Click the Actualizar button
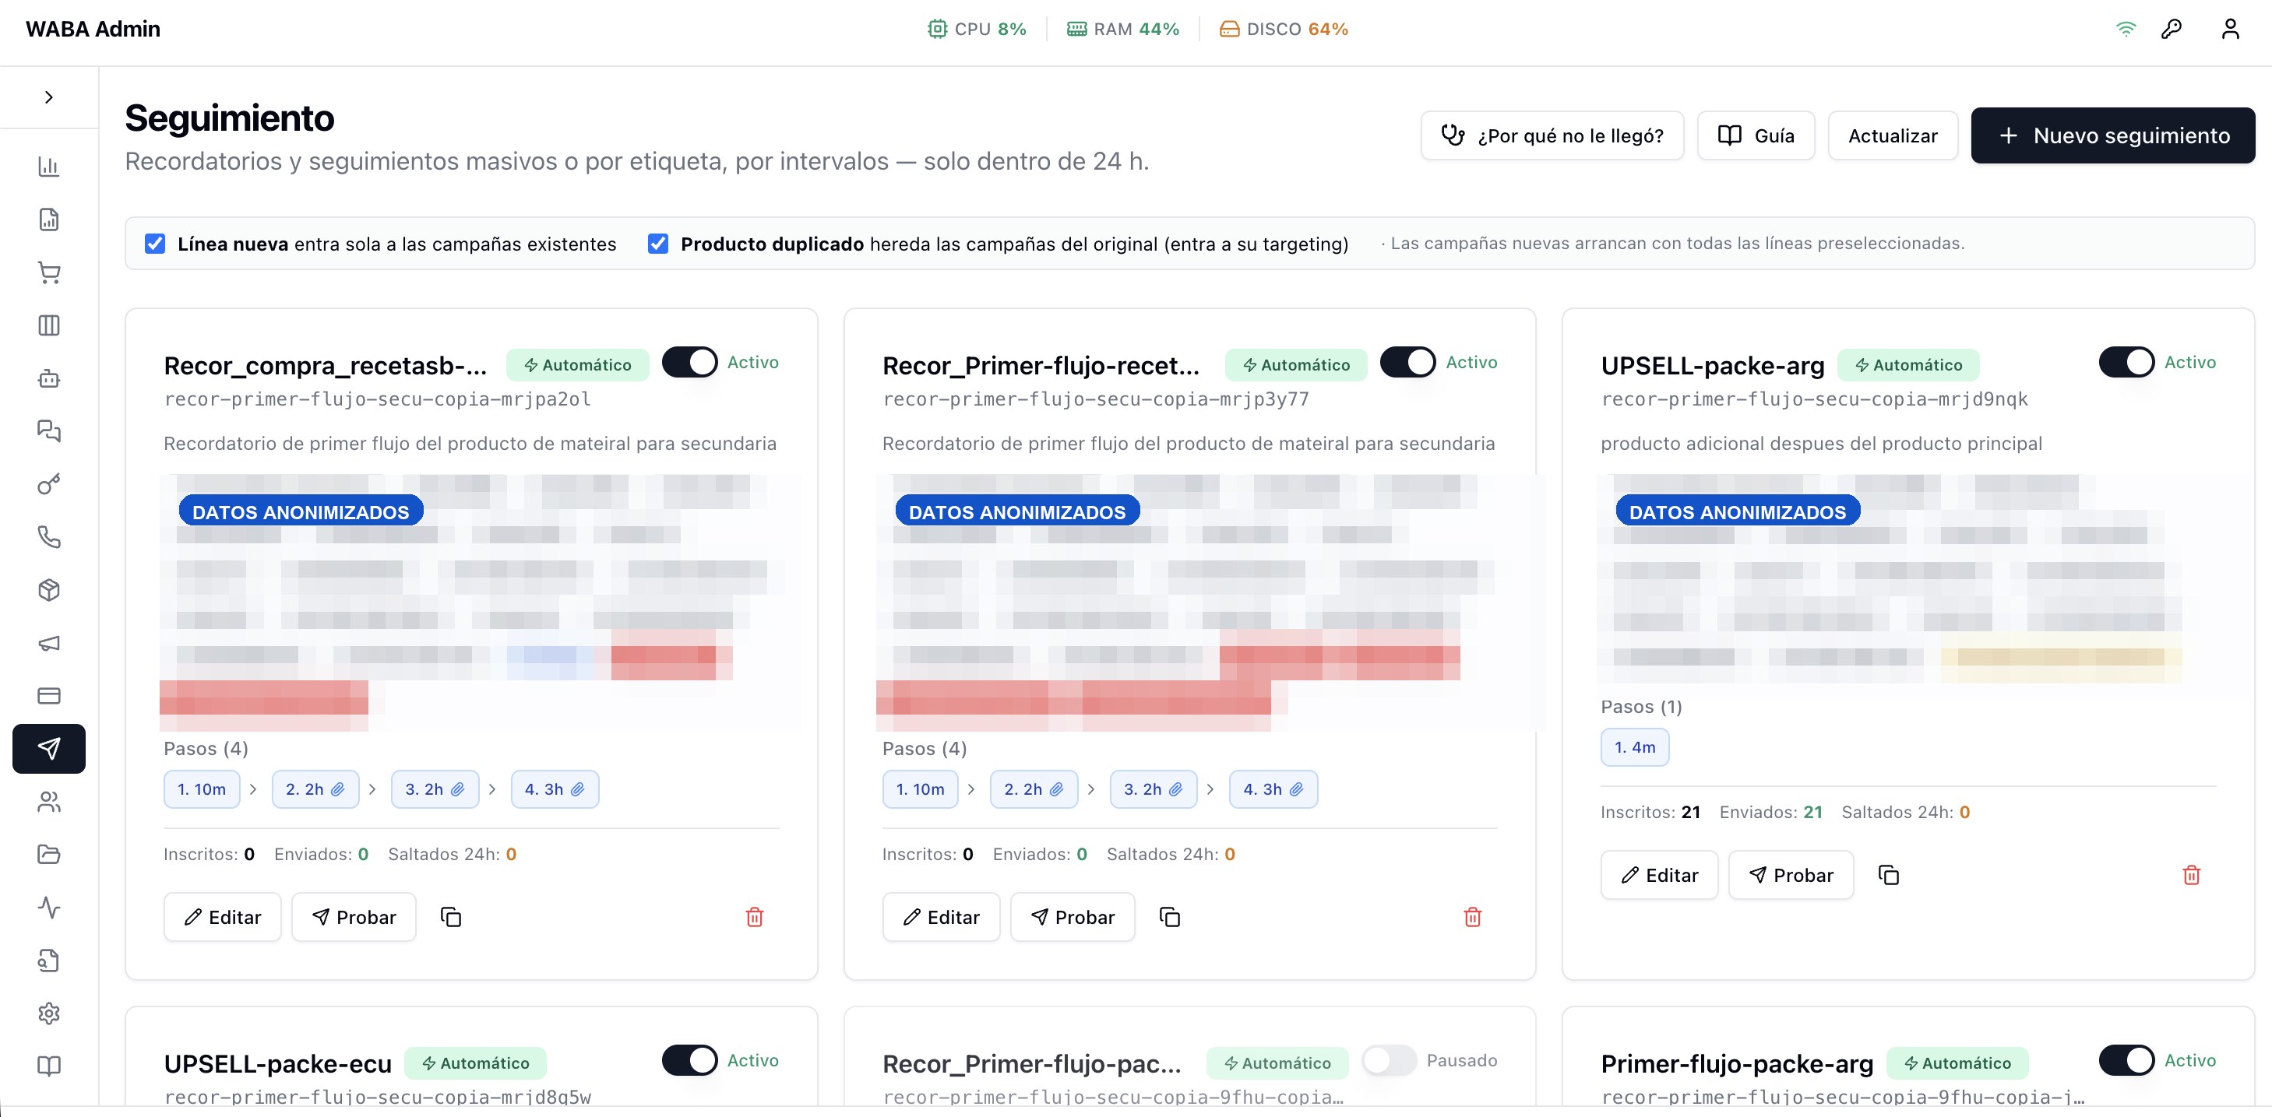The height and width of the screenshot is (1117, 2272). tap(1893, 135)
